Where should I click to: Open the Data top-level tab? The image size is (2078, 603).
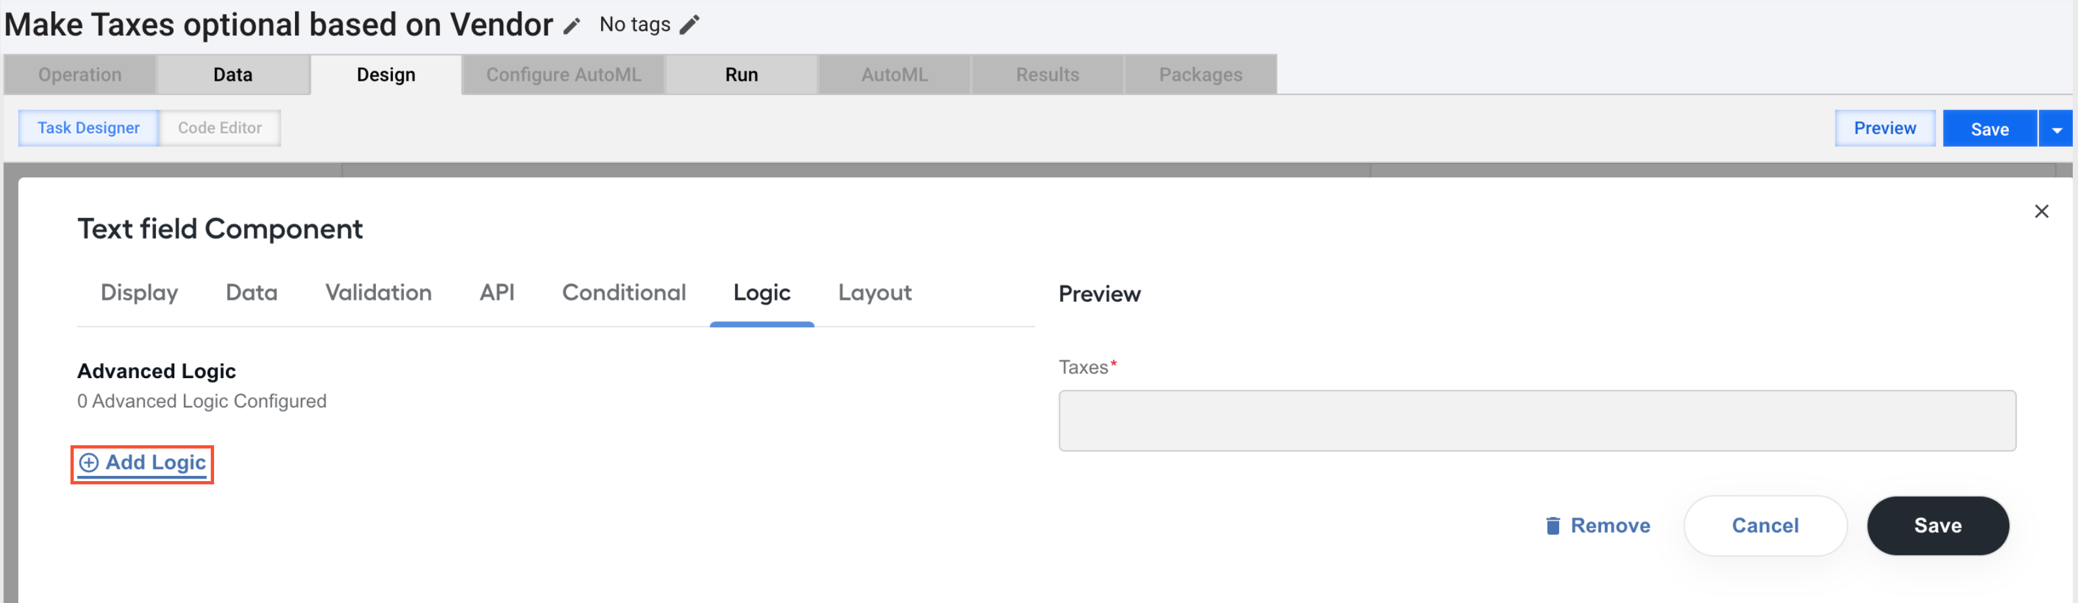tap(233, 75)
